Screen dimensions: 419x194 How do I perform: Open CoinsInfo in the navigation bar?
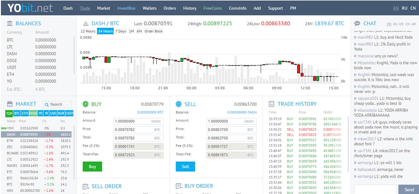click(238, 8)
